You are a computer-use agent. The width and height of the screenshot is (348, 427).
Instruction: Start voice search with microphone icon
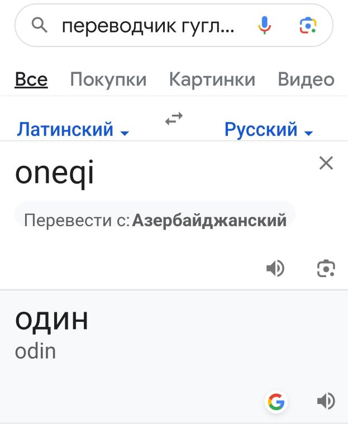click(264, 25)
